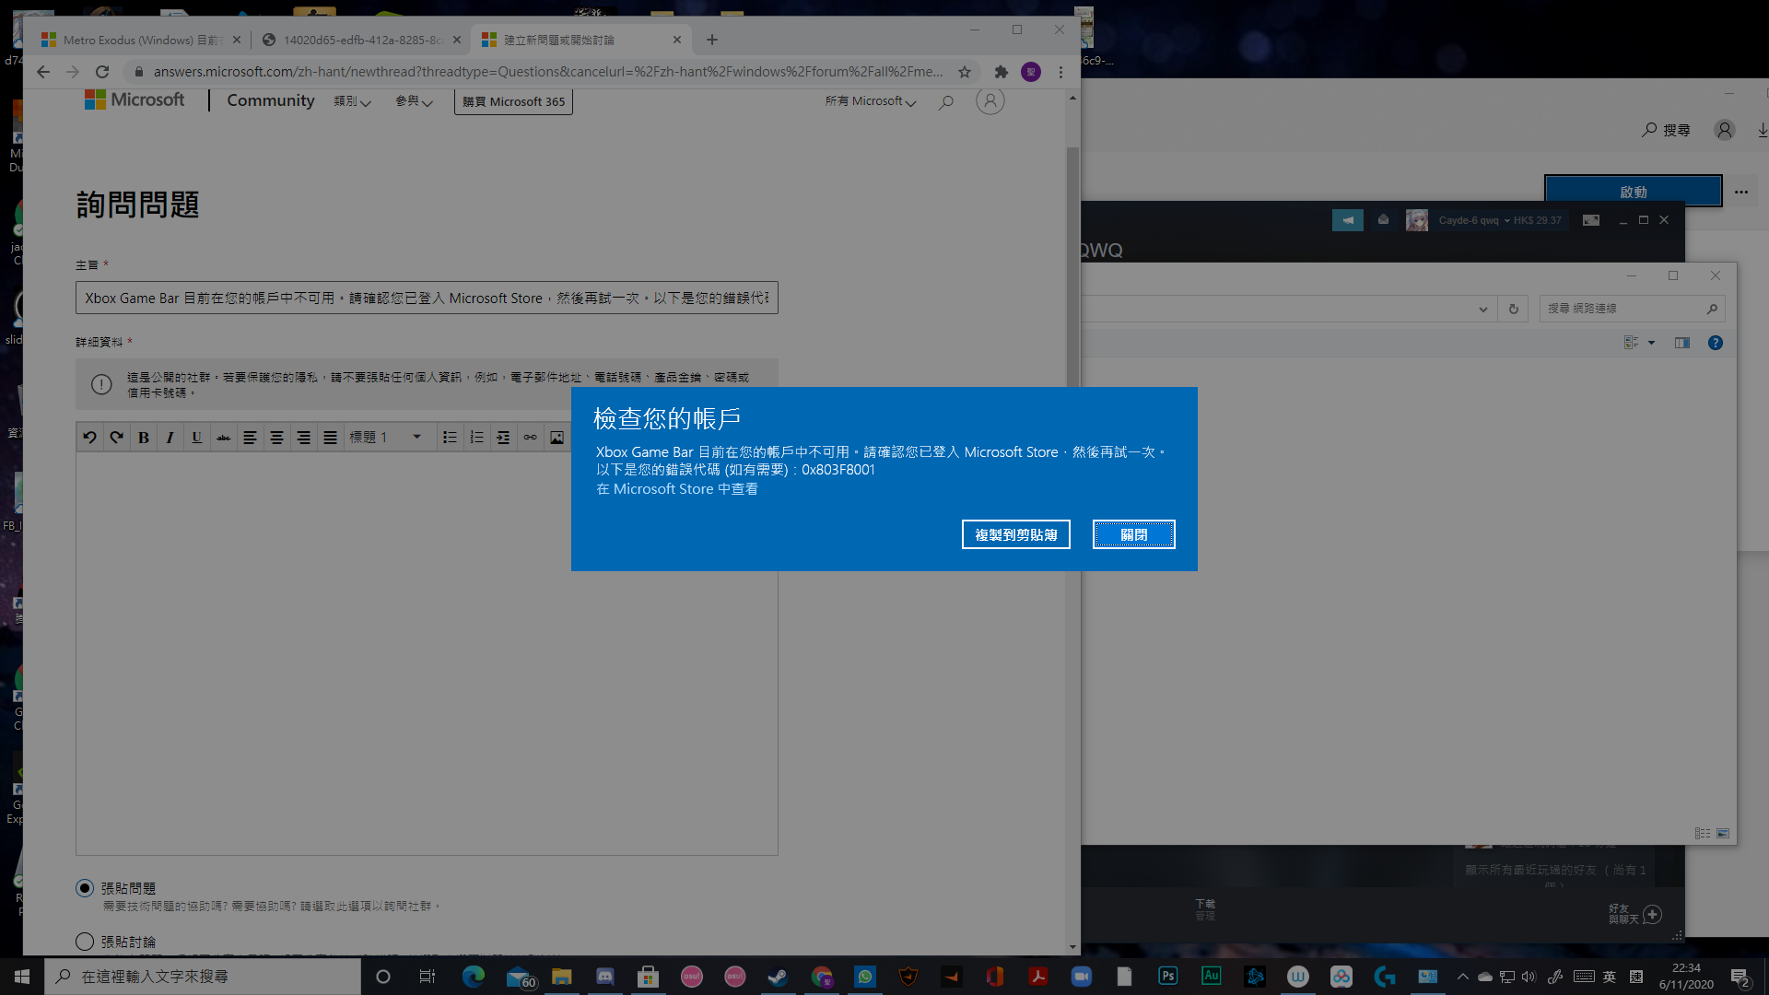Open the address history dropdown in Explorer

point(1482,309)
